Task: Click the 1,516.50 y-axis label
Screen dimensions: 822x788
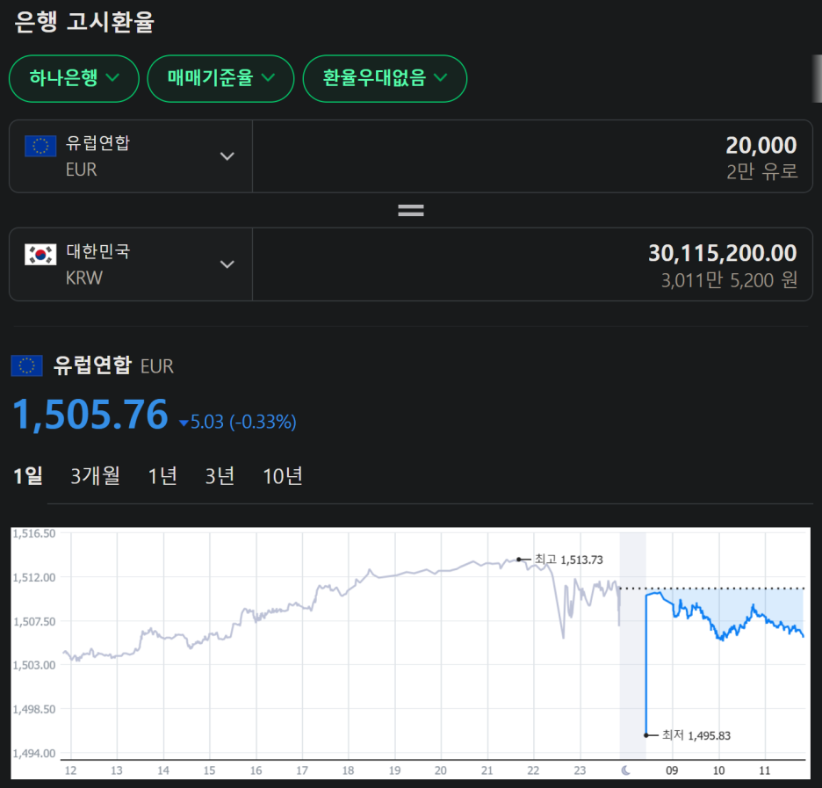Action: point(34,534)
